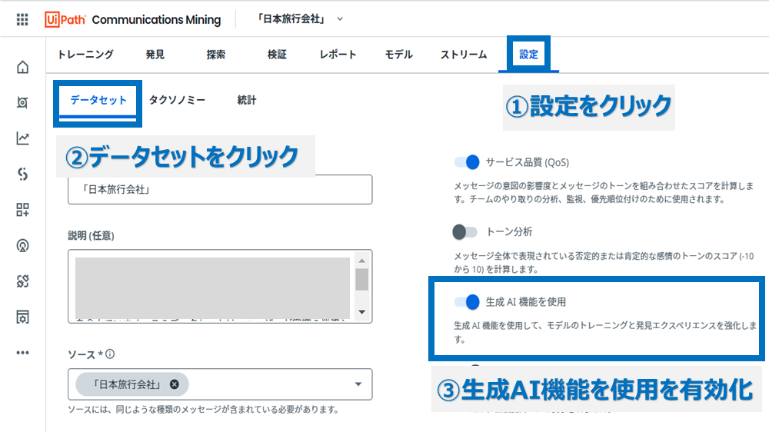The height and width of the screenshot is (432, 769).
Task: Switch to the 発見 tab
Action: click(155, 55)
